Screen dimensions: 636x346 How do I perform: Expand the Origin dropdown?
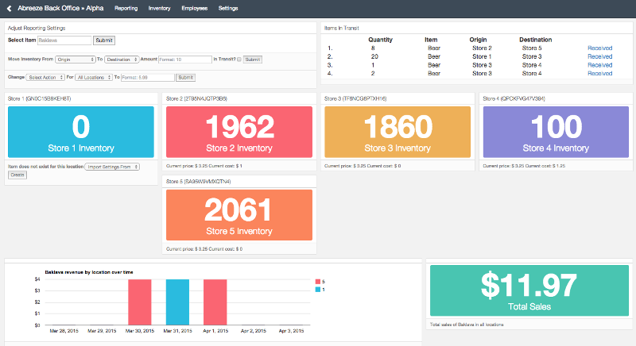76,60
